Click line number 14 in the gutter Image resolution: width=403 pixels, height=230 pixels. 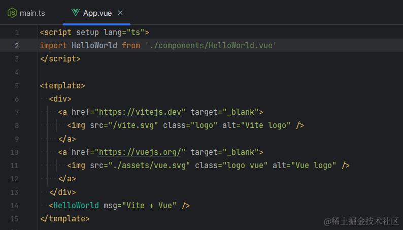[14, 206]
